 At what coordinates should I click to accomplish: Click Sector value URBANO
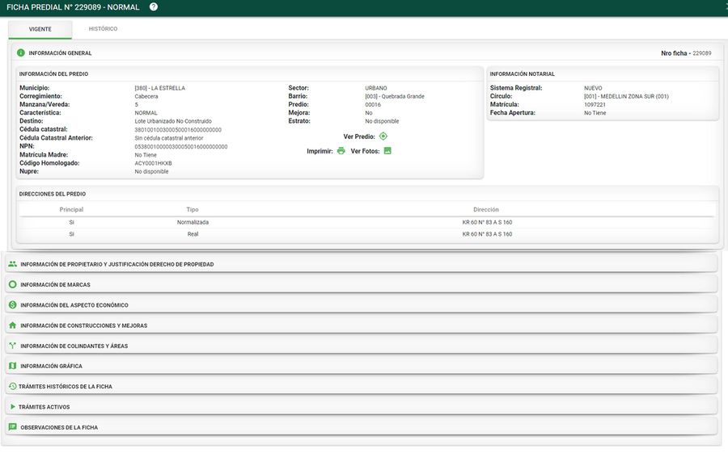pyautogui.click(x=375, y=88)
